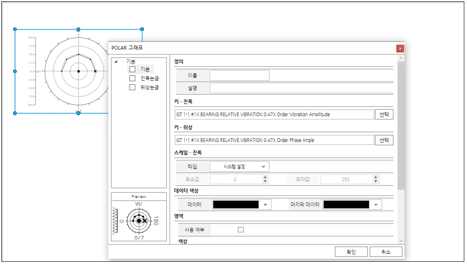467x264 pixels.
Task: Click the 취소 button
Action: coord(386,252)
